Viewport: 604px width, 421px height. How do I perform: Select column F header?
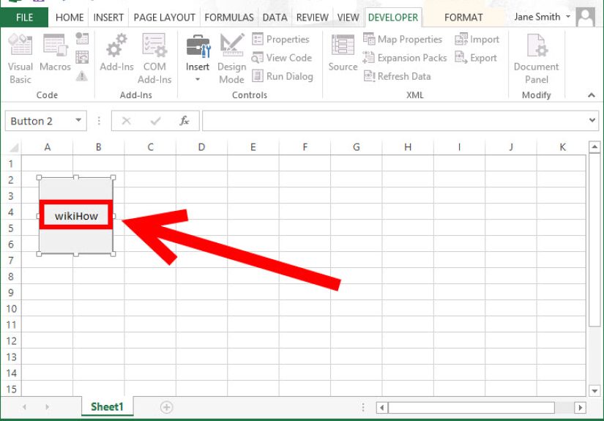[305, 147]
